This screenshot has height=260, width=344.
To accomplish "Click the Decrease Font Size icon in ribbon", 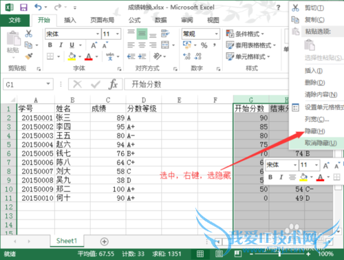I will tap(105, 45).
